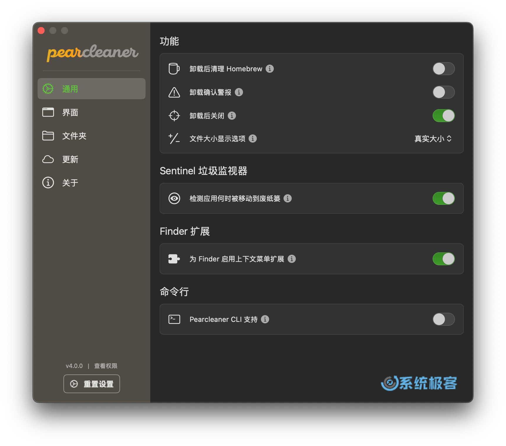Click the terminal icon for Pearcleaner CLI
506x446 pixels.
click(x=174, y=319)
